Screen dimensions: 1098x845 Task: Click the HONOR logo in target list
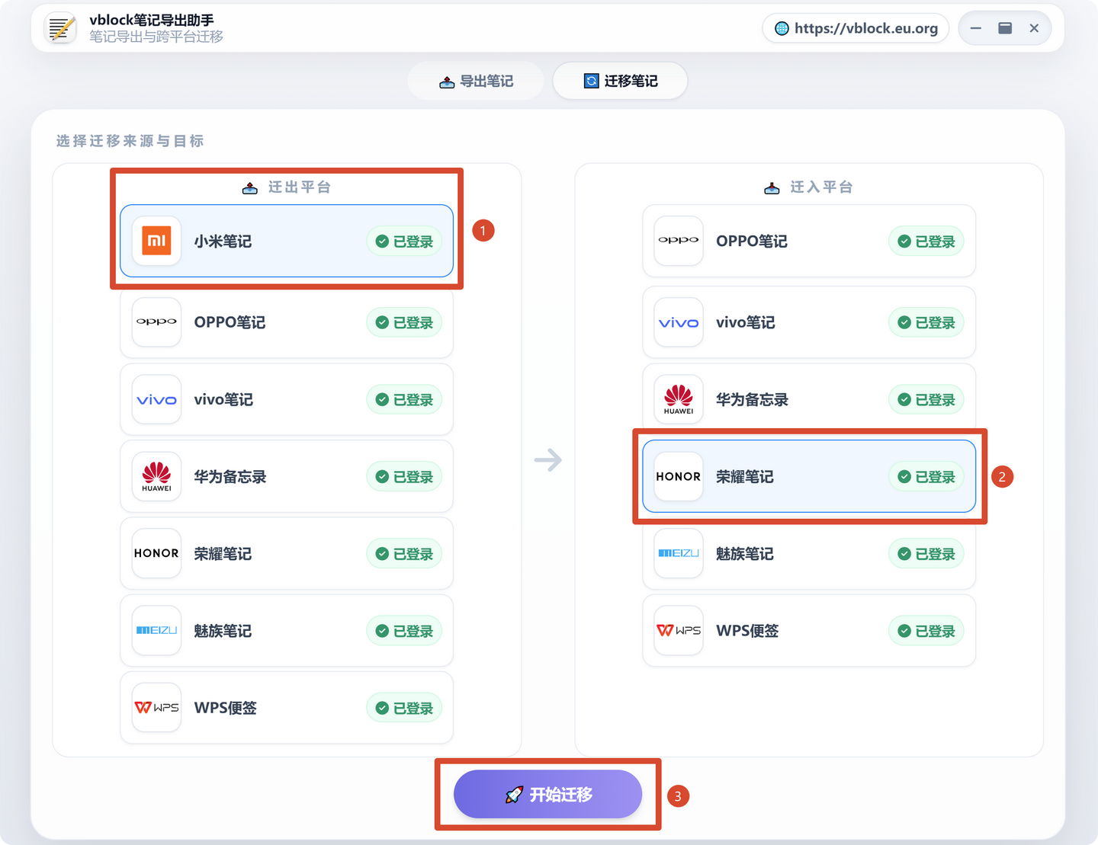tap(679, 476)
